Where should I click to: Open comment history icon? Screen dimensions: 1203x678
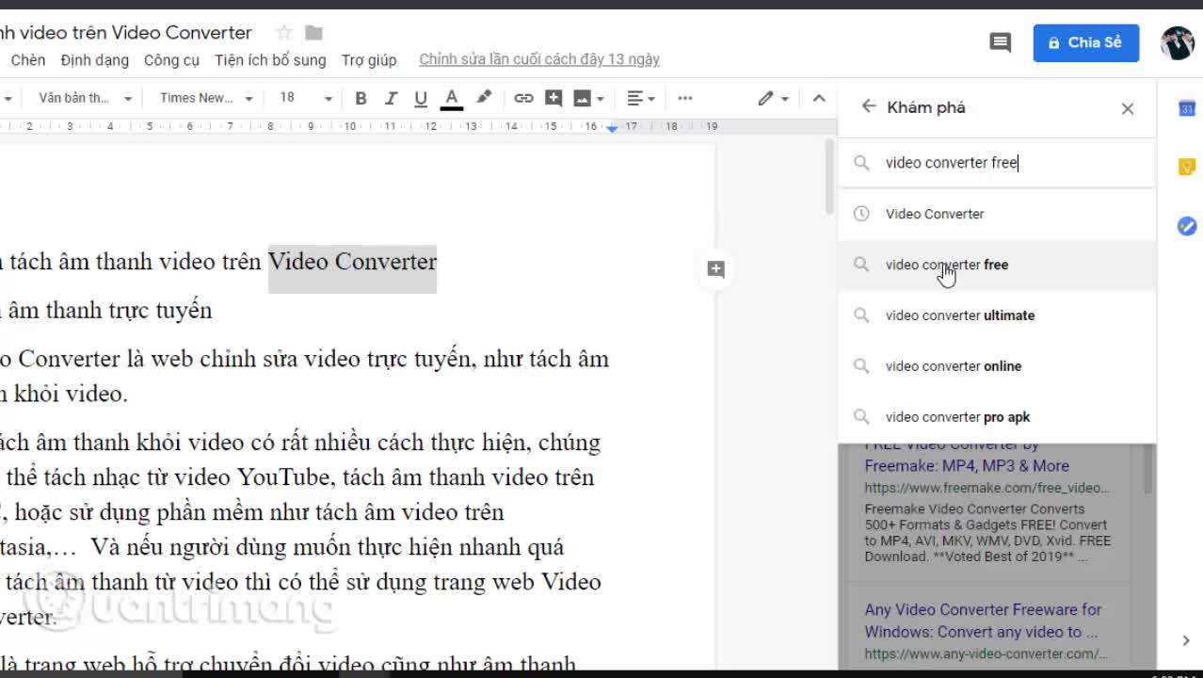tap(1001, 42)
